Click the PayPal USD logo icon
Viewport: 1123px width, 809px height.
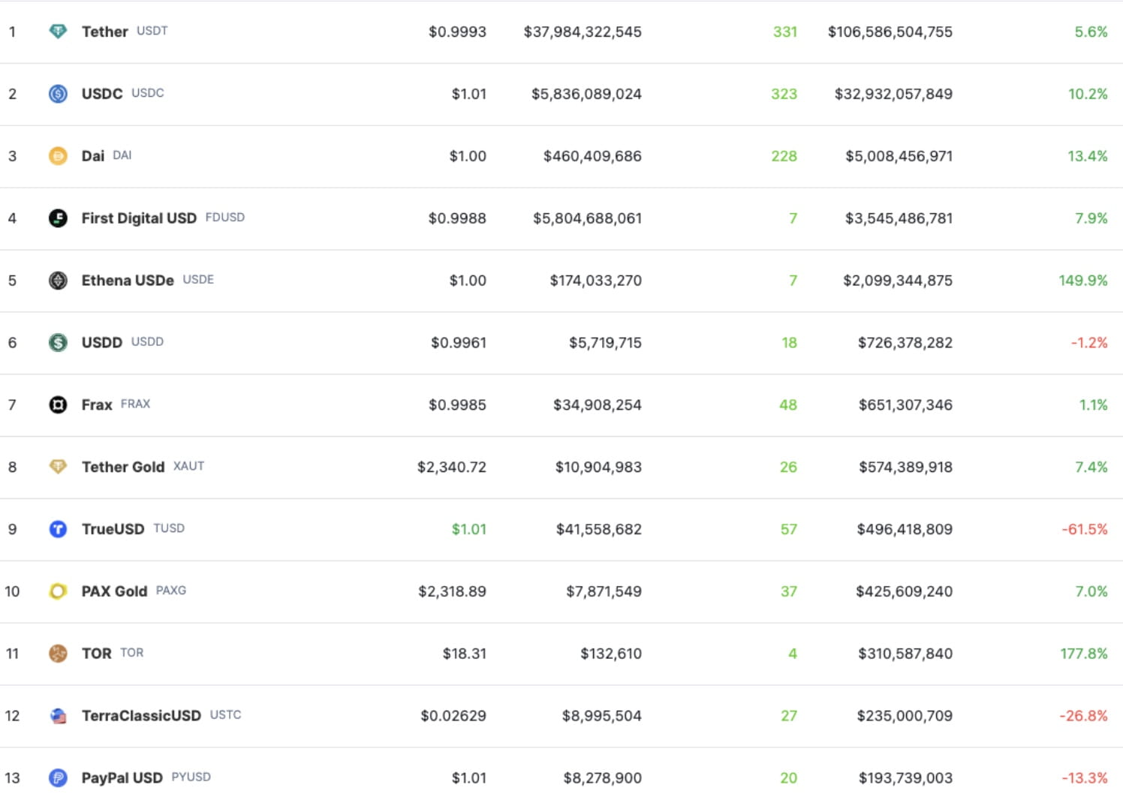tap(59, 777)
